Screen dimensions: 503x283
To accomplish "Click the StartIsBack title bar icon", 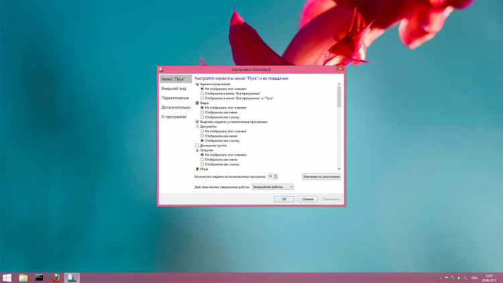I will point(162,69).
